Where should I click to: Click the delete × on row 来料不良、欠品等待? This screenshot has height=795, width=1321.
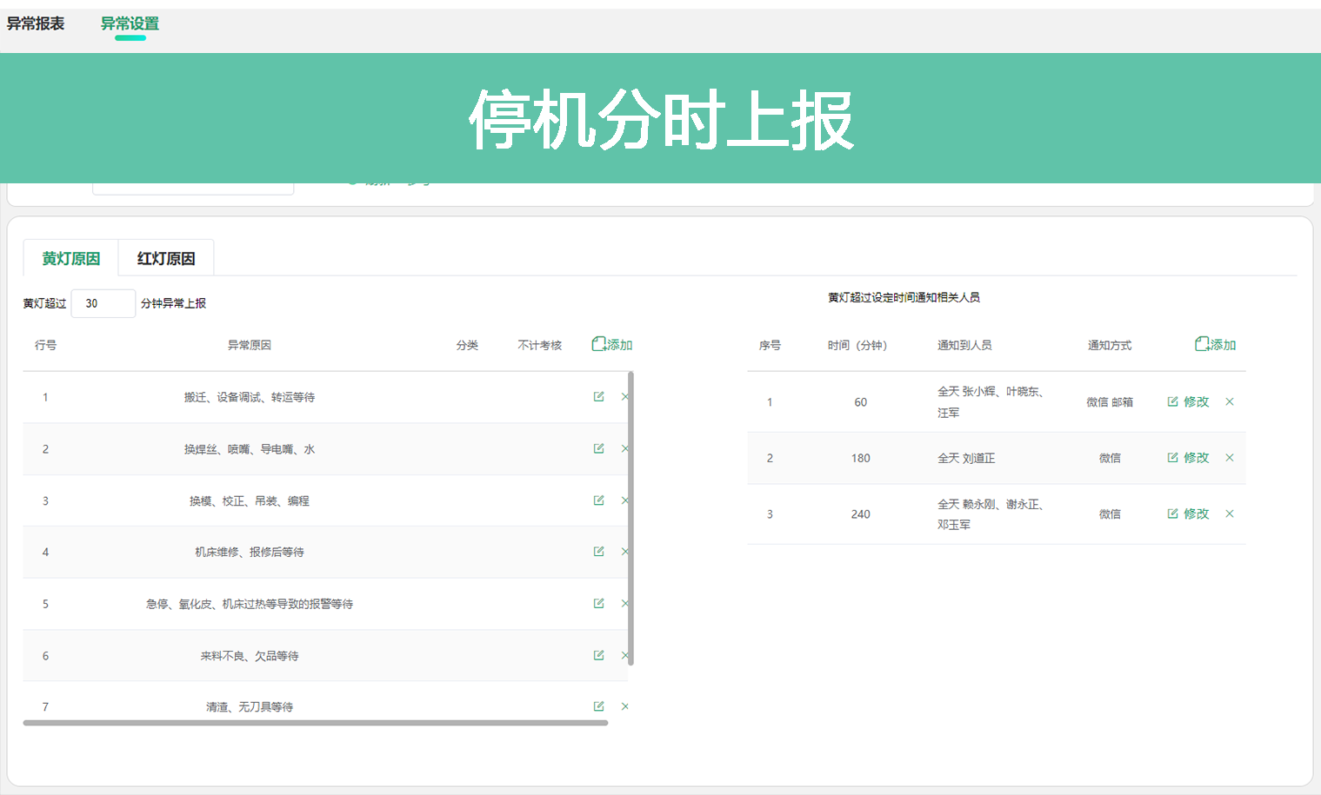coord(624,655)
